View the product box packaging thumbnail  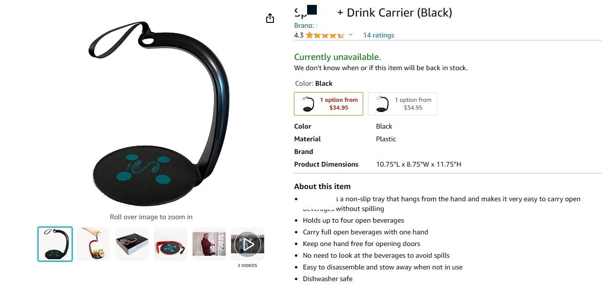point(132,244)
